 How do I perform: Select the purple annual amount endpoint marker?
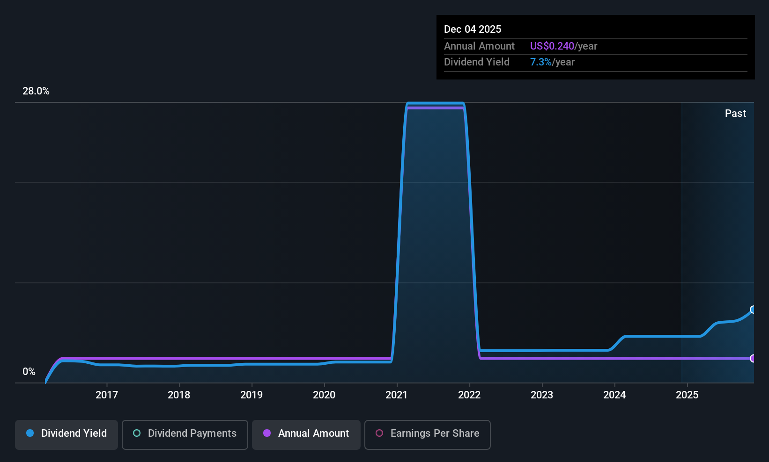pyautogui.click(x=754, y=359)
